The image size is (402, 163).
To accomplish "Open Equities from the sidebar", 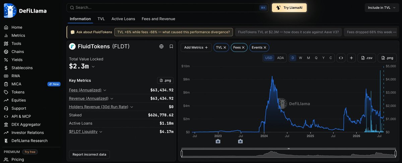I will tap(18, 100).
